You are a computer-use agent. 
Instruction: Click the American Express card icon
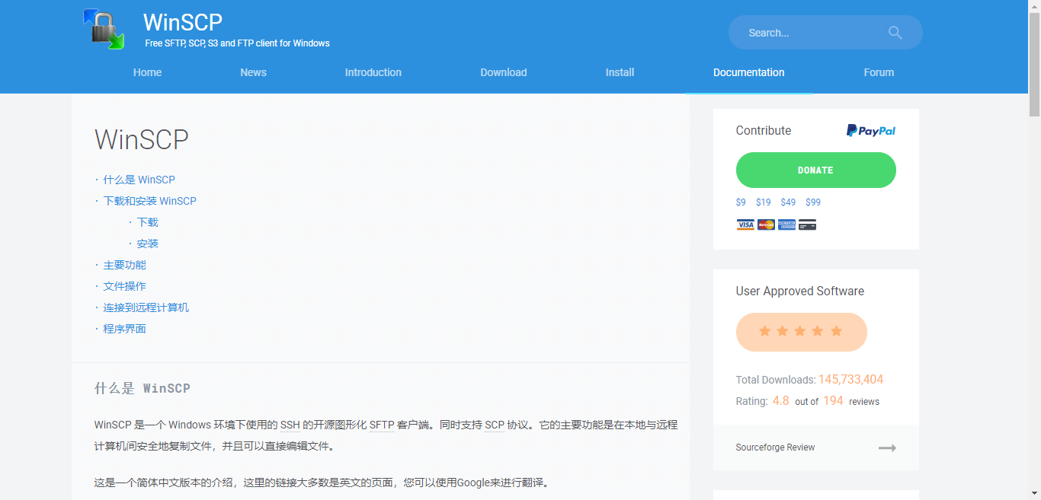point(786,224)
